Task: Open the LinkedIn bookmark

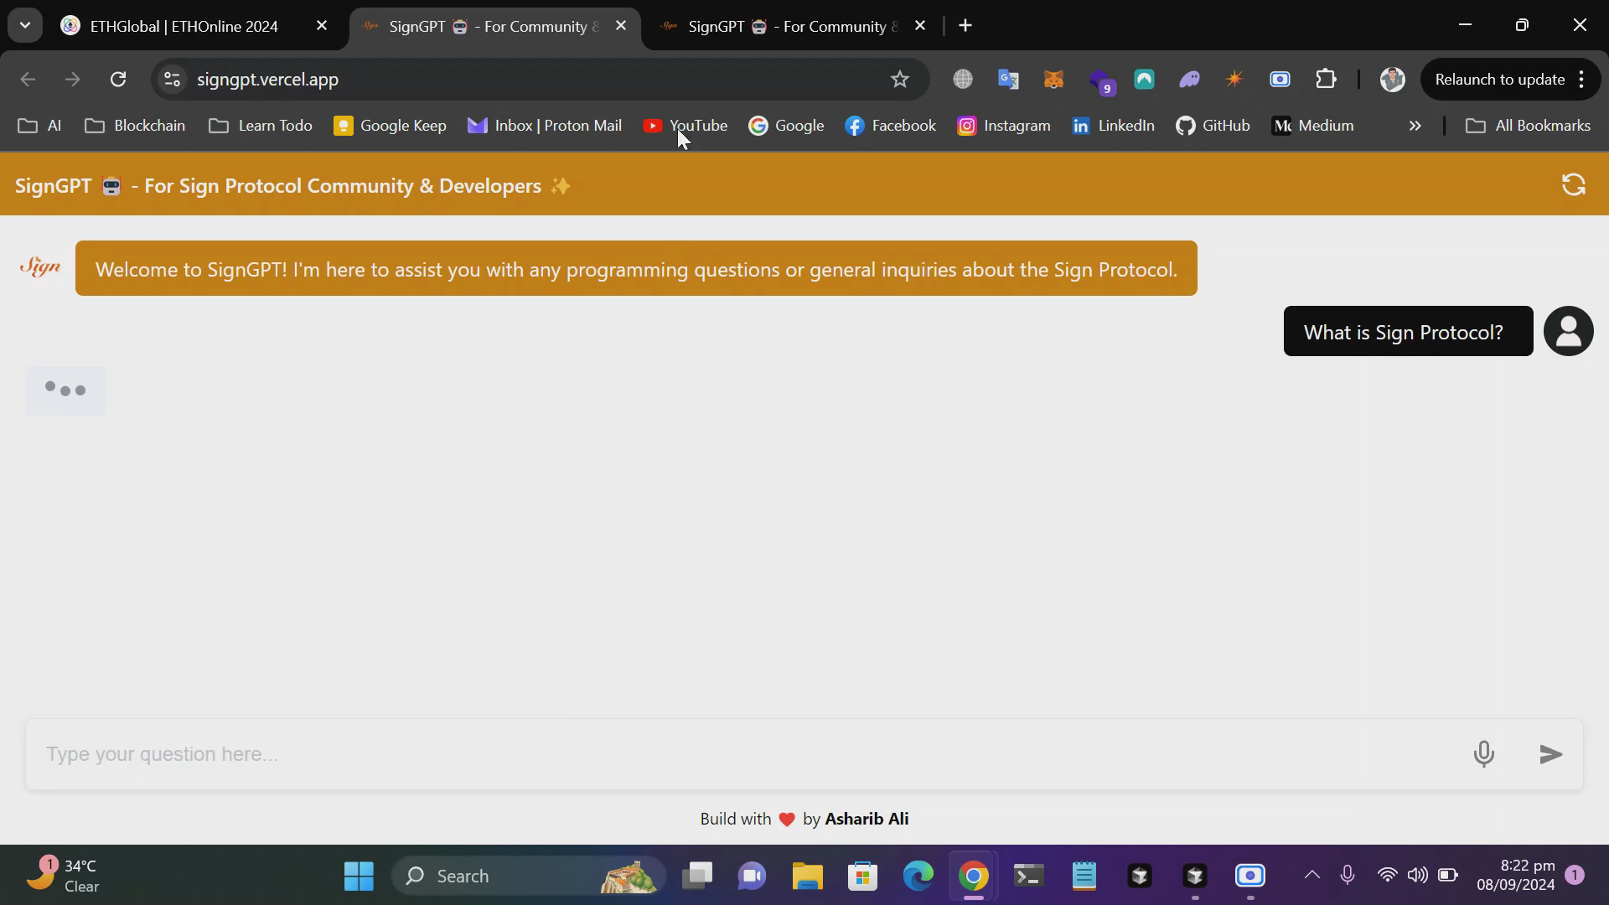Action: [1113, 126]
